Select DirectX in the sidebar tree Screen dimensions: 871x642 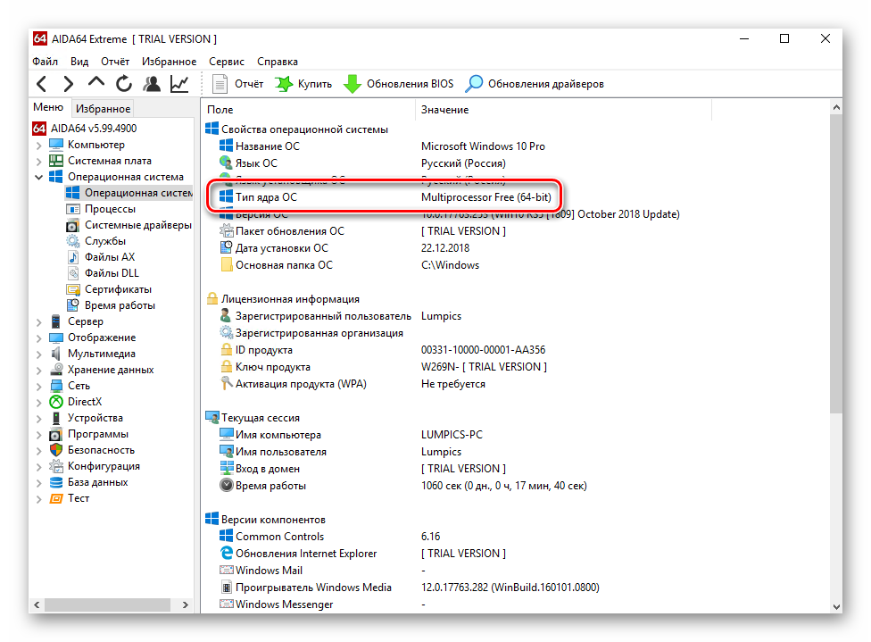pos(85,402)
